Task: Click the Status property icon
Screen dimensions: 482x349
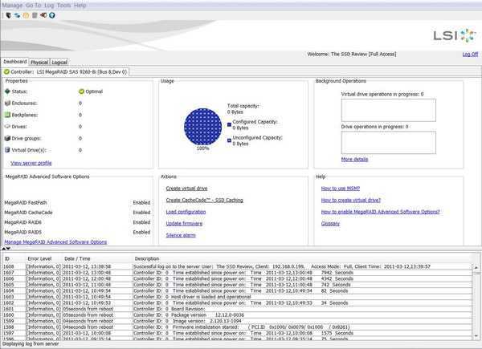Action: click(x=8, y=91)
